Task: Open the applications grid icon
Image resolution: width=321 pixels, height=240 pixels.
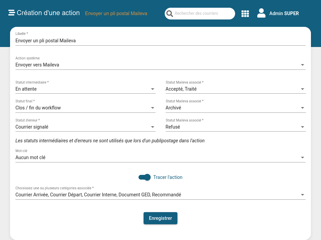Action: coord(245,14)
